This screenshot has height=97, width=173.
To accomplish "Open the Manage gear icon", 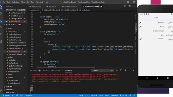I will pos(1,90).
